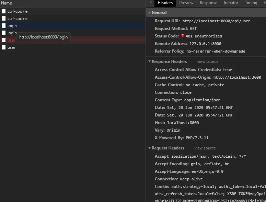This screenshot has height=202, width=266.
Task: Click file icon beside first login request
Action: [4, 26]
